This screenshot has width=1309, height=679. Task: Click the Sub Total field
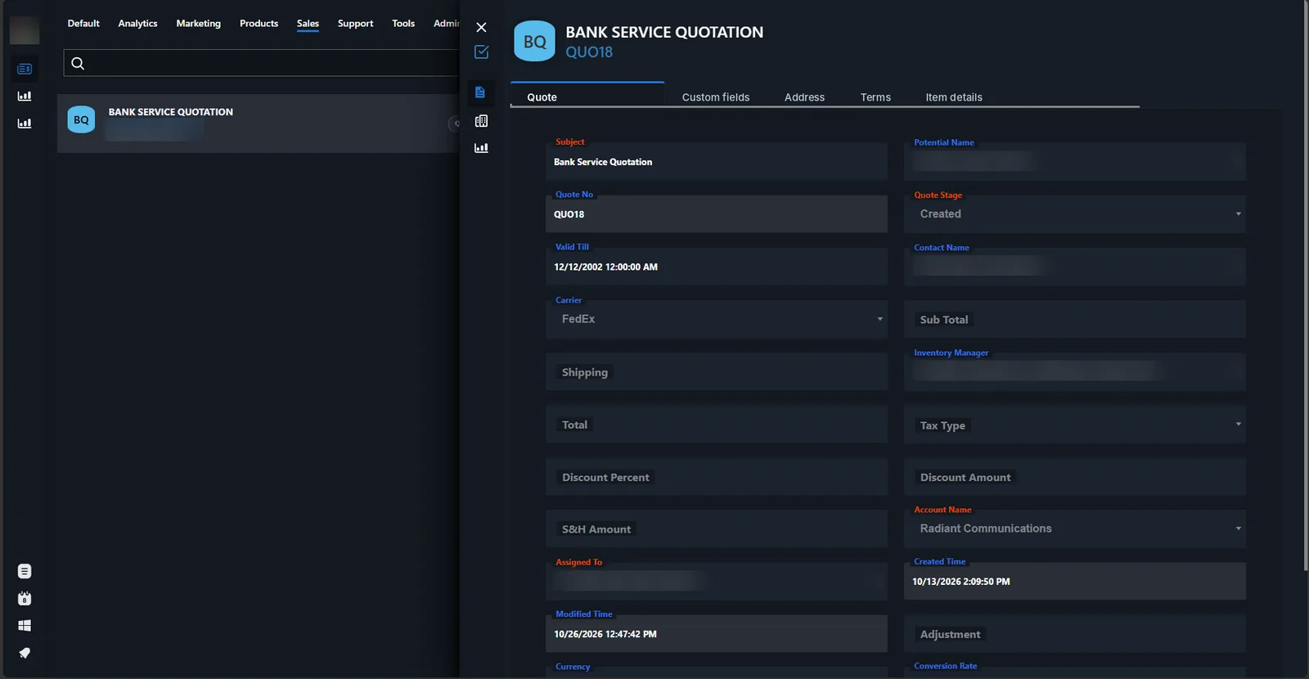pos(1075,319)
